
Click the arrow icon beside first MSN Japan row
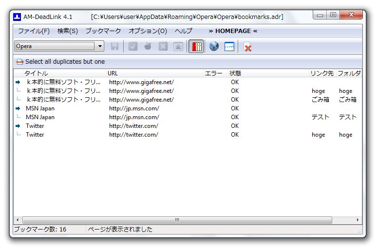point(18,108)
